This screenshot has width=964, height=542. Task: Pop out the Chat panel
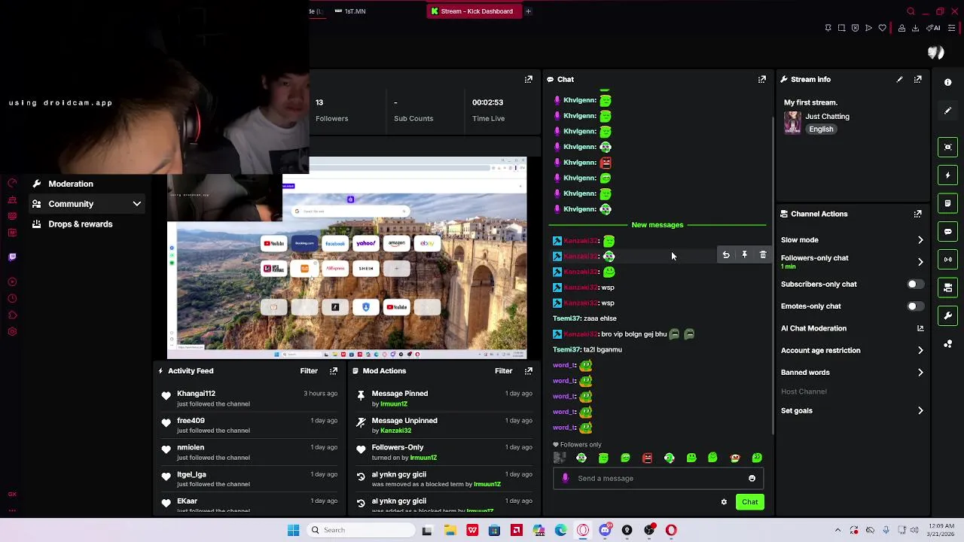pos(762,79)
